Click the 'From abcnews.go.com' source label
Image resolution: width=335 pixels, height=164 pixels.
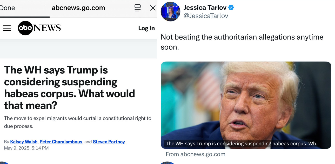[196, 154]
